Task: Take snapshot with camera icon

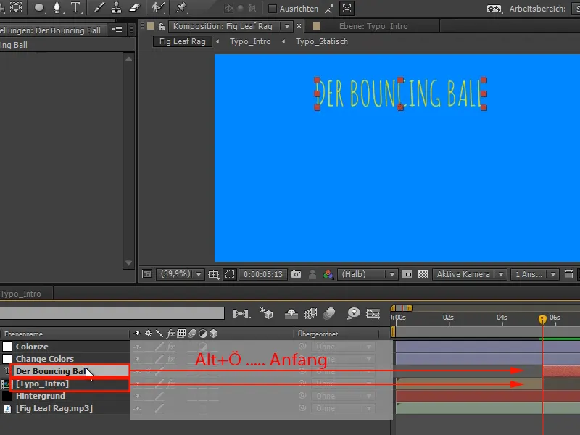Action: tap(296, 274)
